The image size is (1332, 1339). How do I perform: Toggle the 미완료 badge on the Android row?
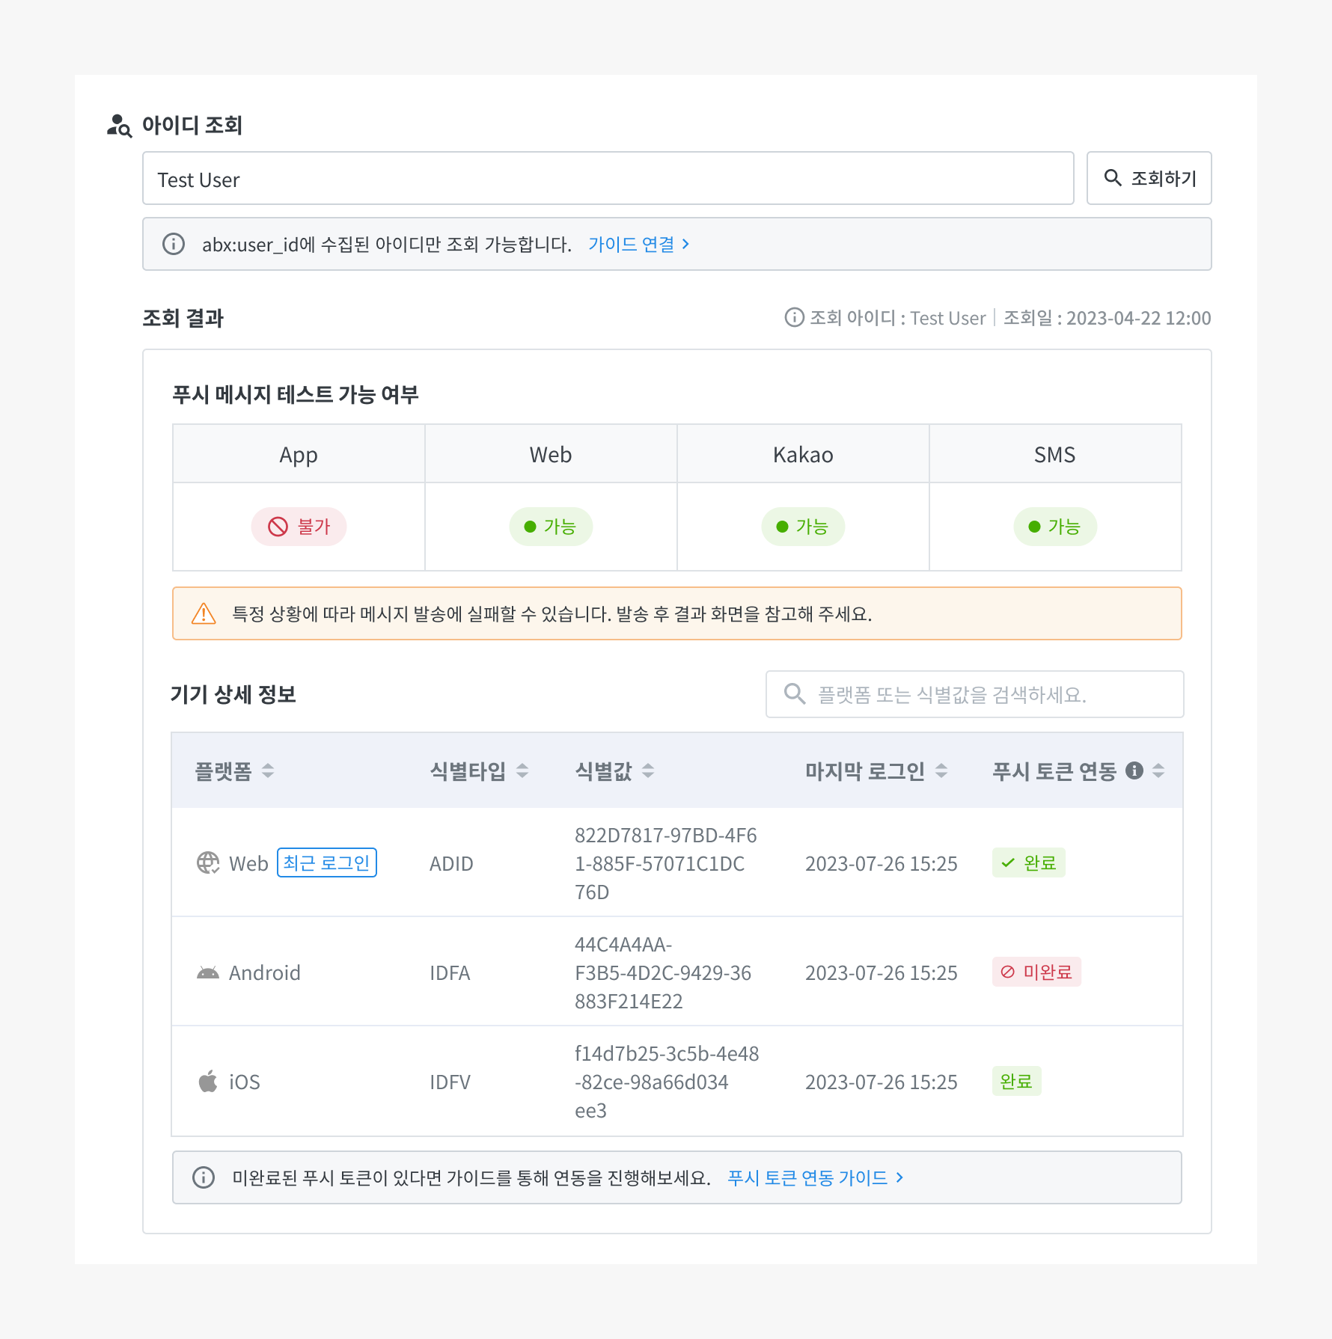tap(1037, 972)
